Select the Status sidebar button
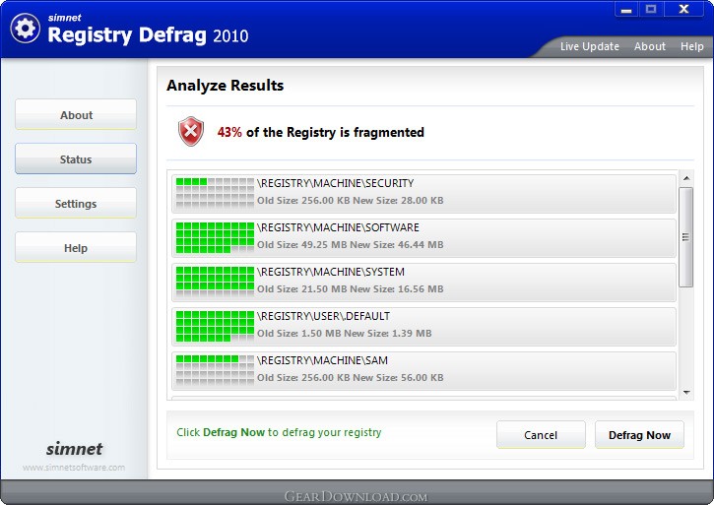714x505 pixels. 76,158
